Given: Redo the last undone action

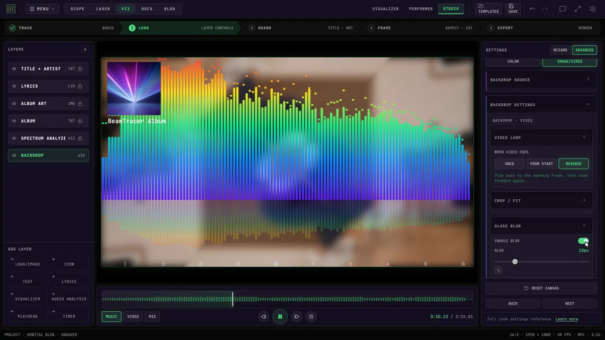Looking at the screenshot, I should [x=545, y=9].
